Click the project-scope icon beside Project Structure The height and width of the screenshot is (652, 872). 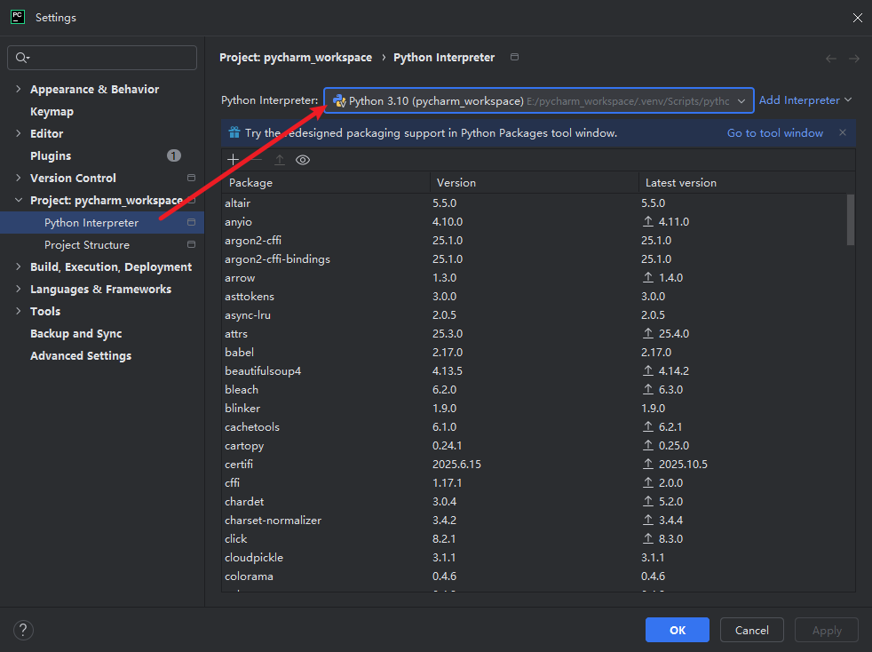coord(191,244)
